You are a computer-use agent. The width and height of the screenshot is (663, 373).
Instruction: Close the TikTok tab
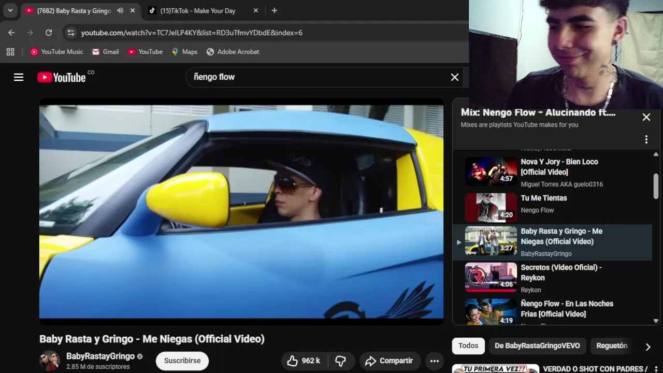(256, 10)
